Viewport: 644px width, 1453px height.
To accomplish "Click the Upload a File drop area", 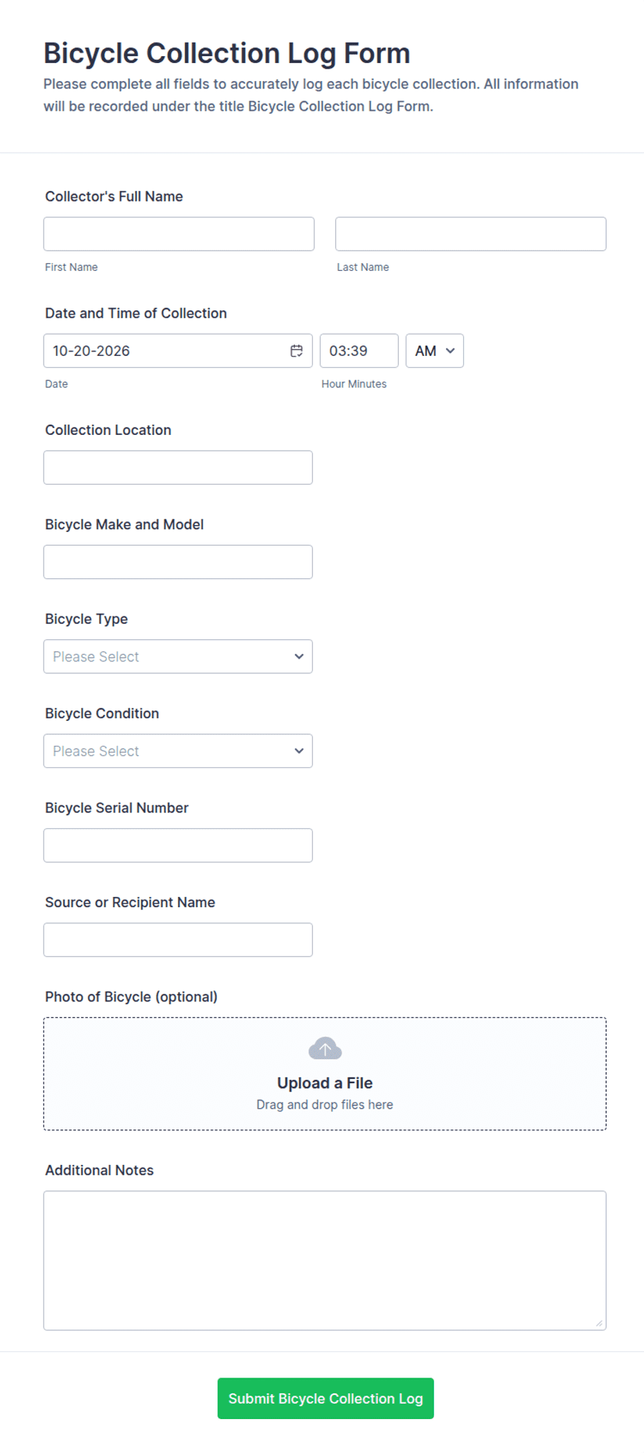I will pos(325,1074).
